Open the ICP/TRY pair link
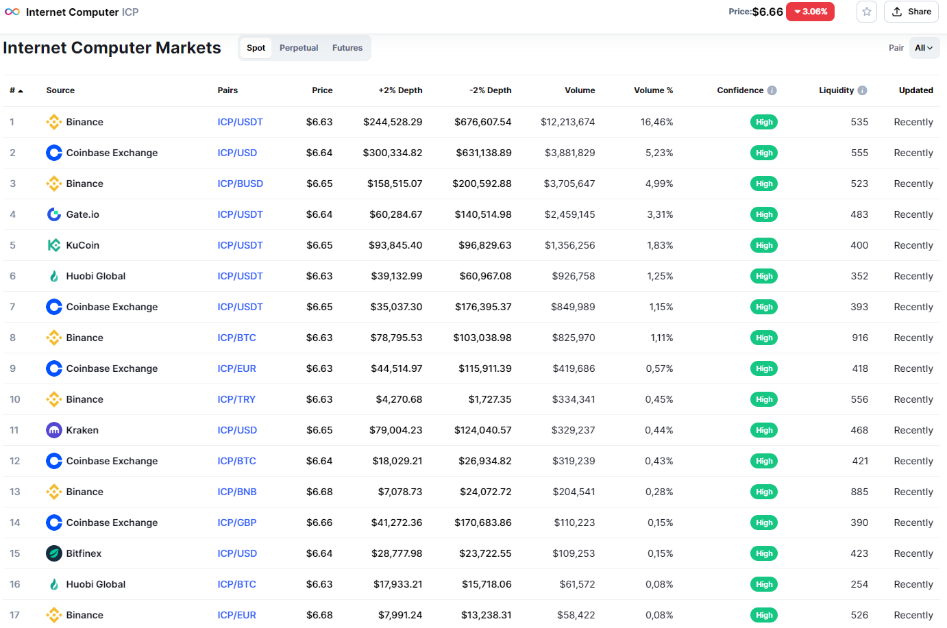The image size is (947, 628). click(236, 399)
